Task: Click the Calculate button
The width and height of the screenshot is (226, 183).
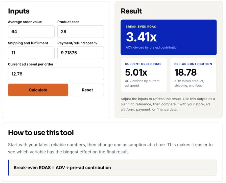Action: pyautogui.click(x=38, y=90)
